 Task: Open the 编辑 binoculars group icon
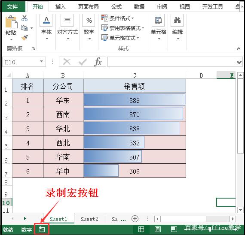point(177,20)
